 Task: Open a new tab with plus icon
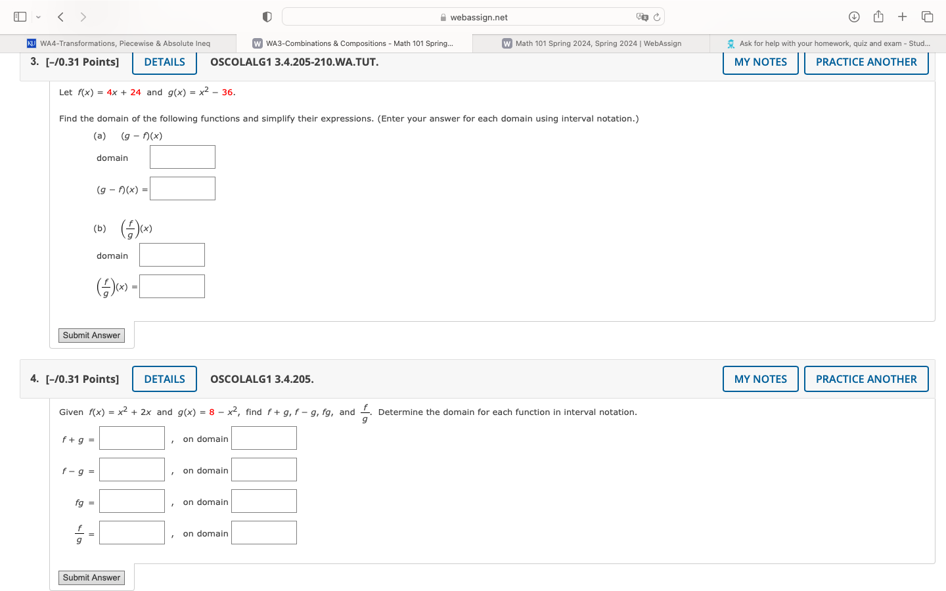pos(903,17)
